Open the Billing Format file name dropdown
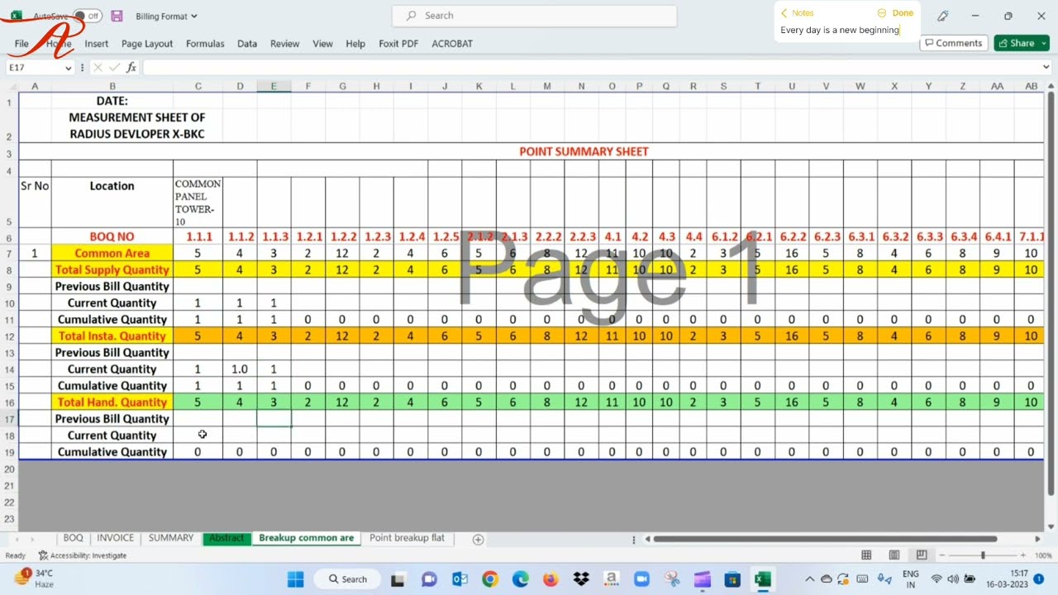Viewport: 1058px width, 595px height. [166, 16]
